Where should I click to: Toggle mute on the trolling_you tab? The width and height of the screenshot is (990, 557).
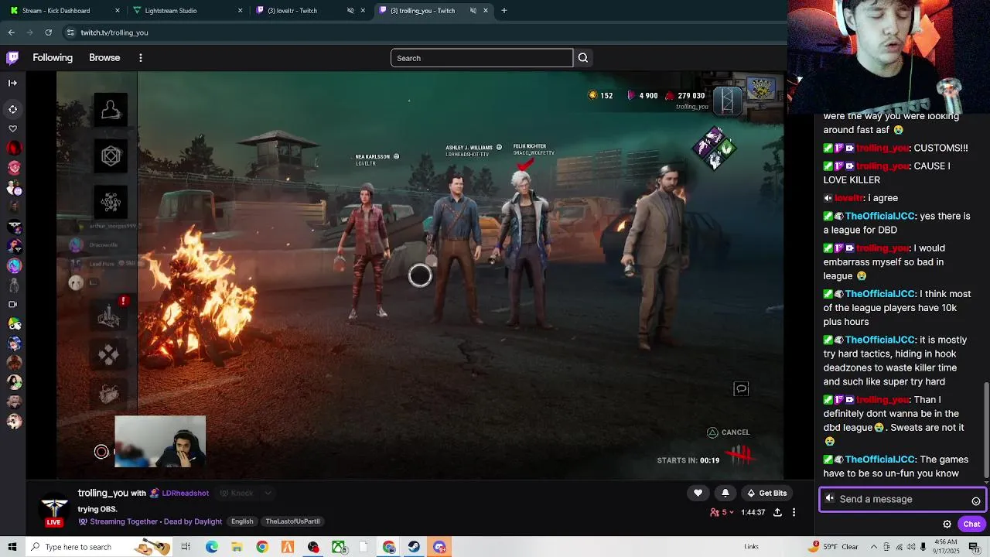473,11
